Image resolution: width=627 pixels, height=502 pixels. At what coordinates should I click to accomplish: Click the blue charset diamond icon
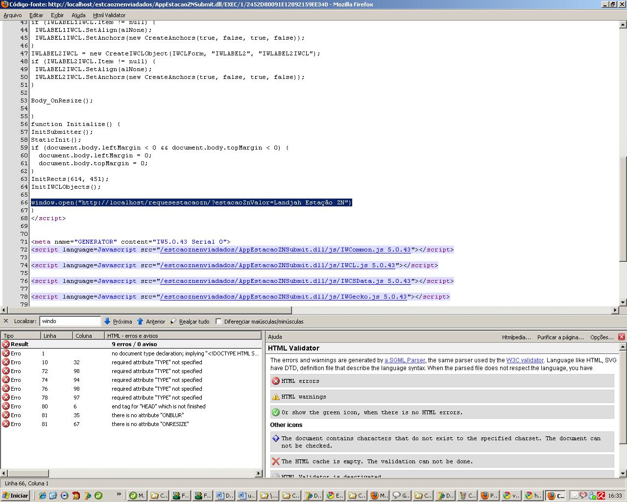click(276, 438)
